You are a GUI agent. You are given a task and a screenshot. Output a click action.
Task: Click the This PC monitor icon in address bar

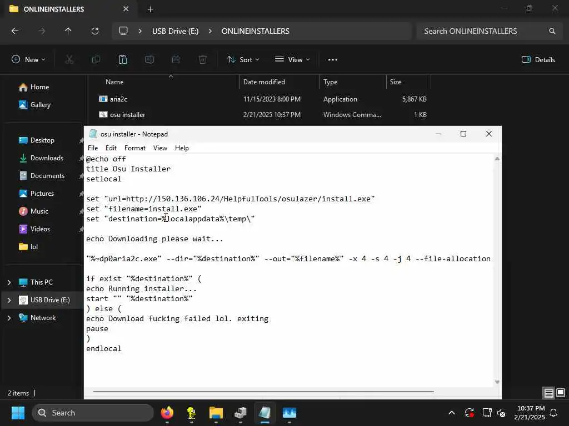[x=123, y=31]
